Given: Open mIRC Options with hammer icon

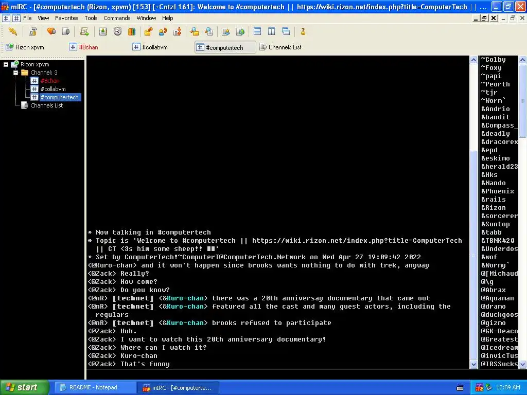Looking at the screenshot, I should click(x=32, y=31).
